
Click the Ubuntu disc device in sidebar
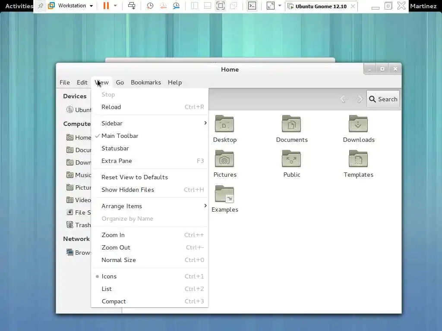point(79,110)
